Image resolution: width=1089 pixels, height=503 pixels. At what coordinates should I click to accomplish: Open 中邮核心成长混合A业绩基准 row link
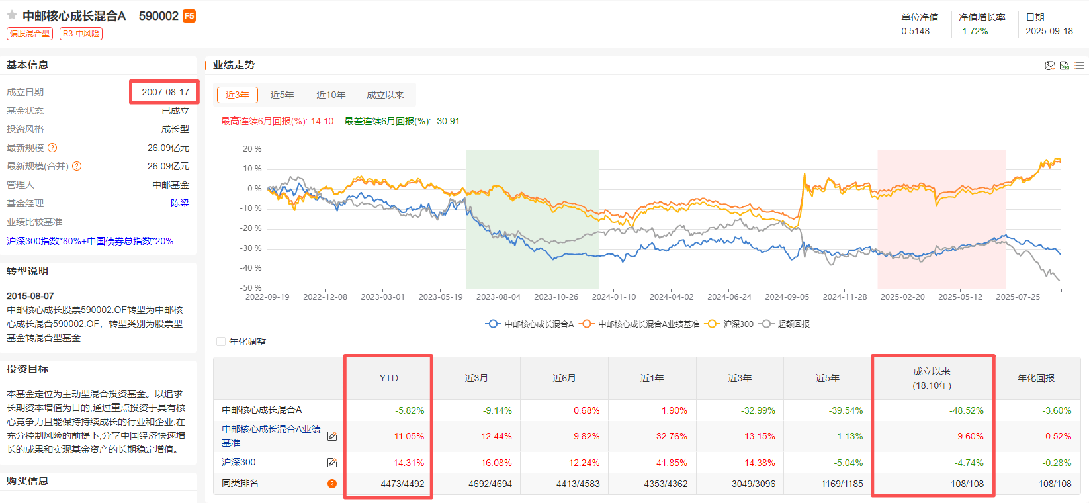click(271, 435)
